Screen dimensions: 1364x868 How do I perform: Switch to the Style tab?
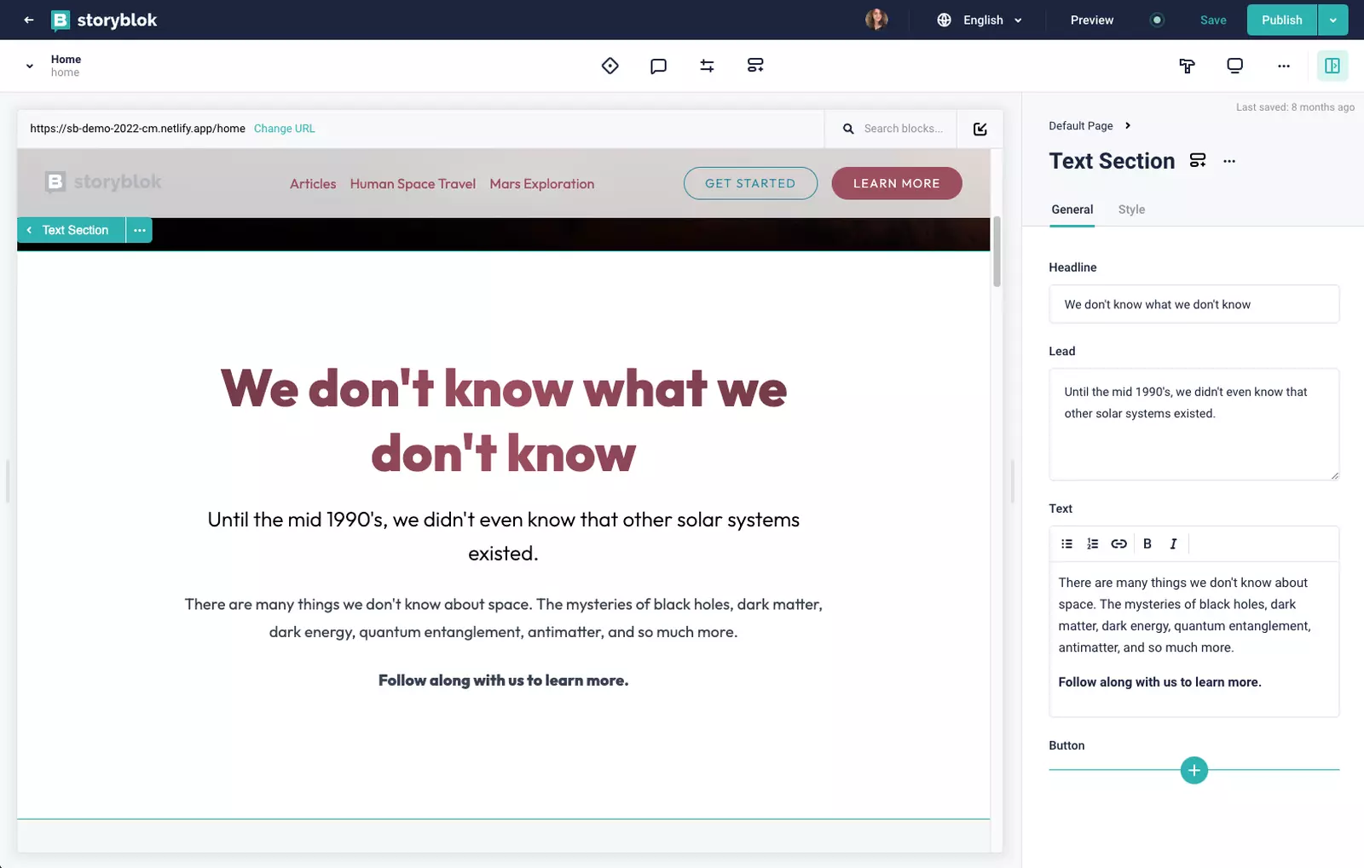pyautogui.click(x=1131, y=210)
